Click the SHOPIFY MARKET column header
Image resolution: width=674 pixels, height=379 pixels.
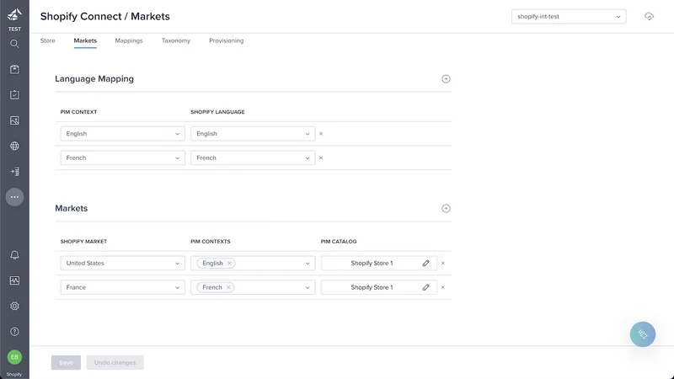83,242
